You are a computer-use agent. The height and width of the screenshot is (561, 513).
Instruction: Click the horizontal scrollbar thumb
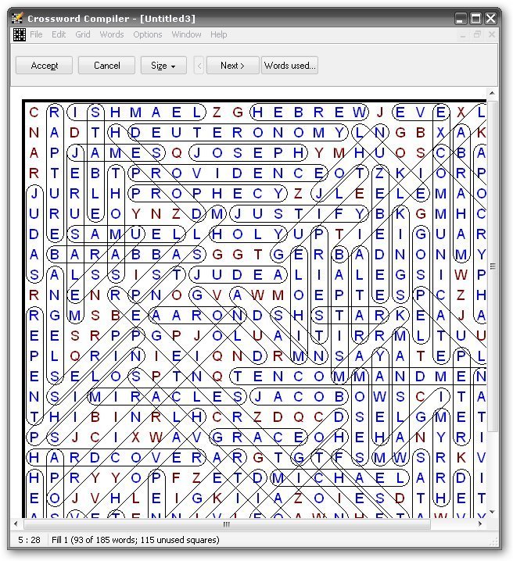pos(227,524)
